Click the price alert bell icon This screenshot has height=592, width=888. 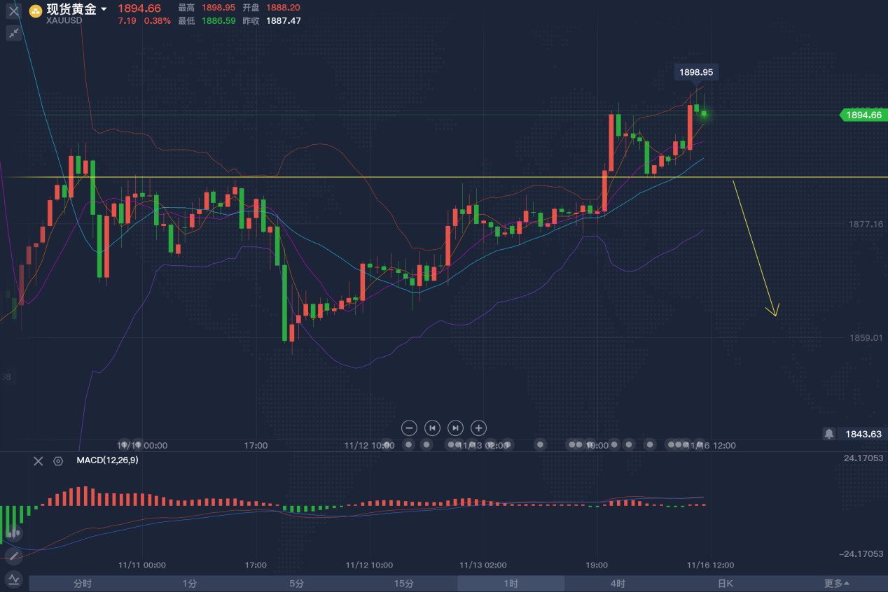[x=829, y=434]
